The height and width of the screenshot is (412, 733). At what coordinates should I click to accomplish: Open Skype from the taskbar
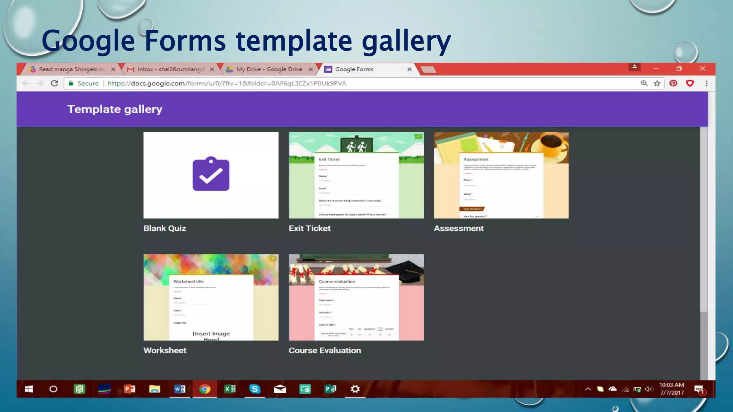tap(255, 389)
